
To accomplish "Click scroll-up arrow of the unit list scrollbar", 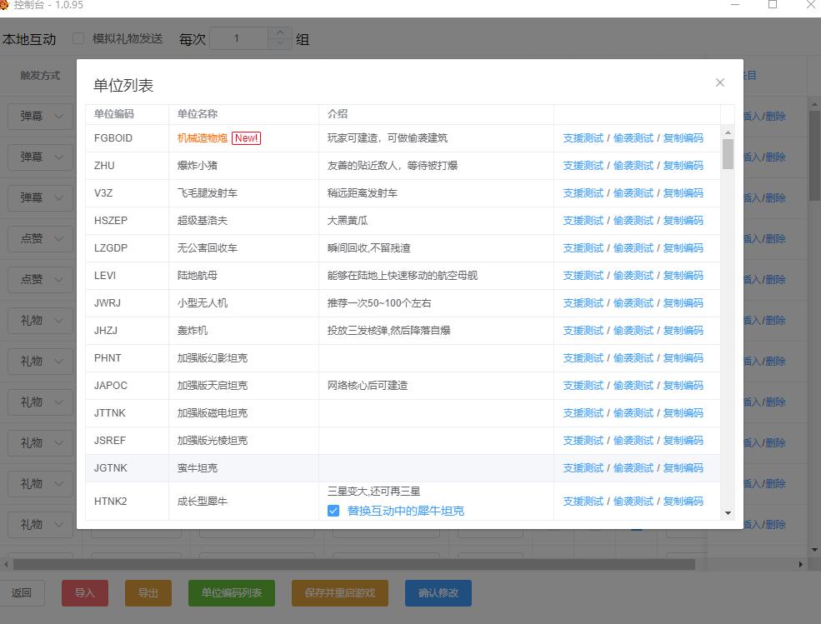I will coord(728,132).
